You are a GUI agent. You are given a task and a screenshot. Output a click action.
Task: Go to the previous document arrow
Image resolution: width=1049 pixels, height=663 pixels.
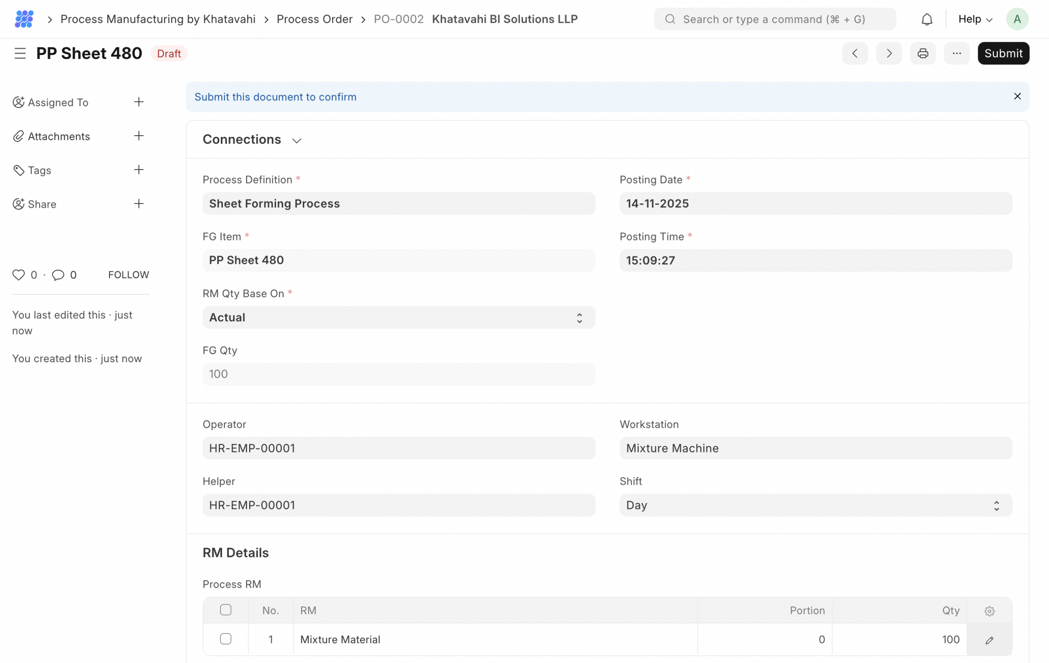click(x=855, y=53)
